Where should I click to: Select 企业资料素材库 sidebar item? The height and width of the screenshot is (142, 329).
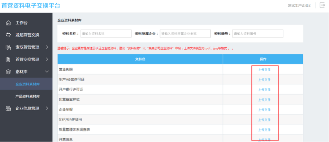(x=27, y=84)
